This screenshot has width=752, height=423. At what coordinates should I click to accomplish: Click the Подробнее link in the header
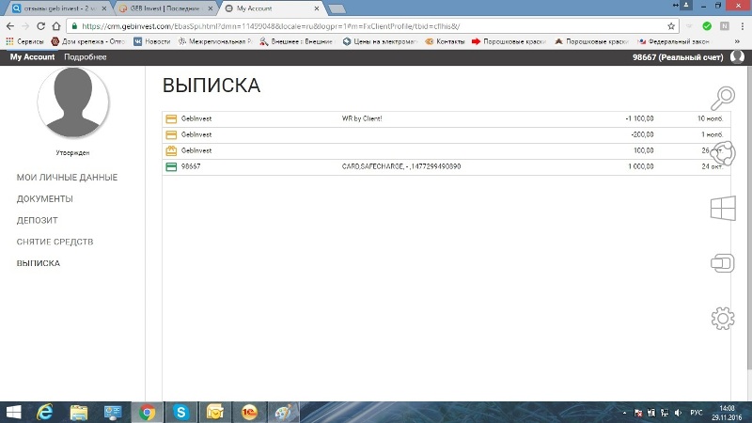pos(86,57)
